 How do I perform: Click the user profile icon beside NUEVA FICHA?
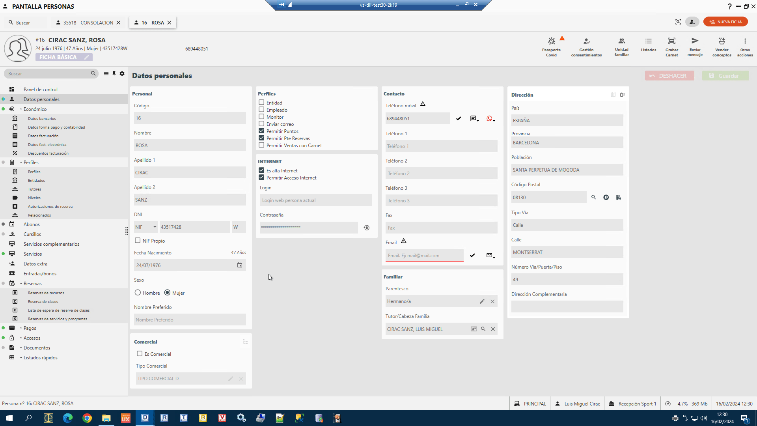coord(692,22)
